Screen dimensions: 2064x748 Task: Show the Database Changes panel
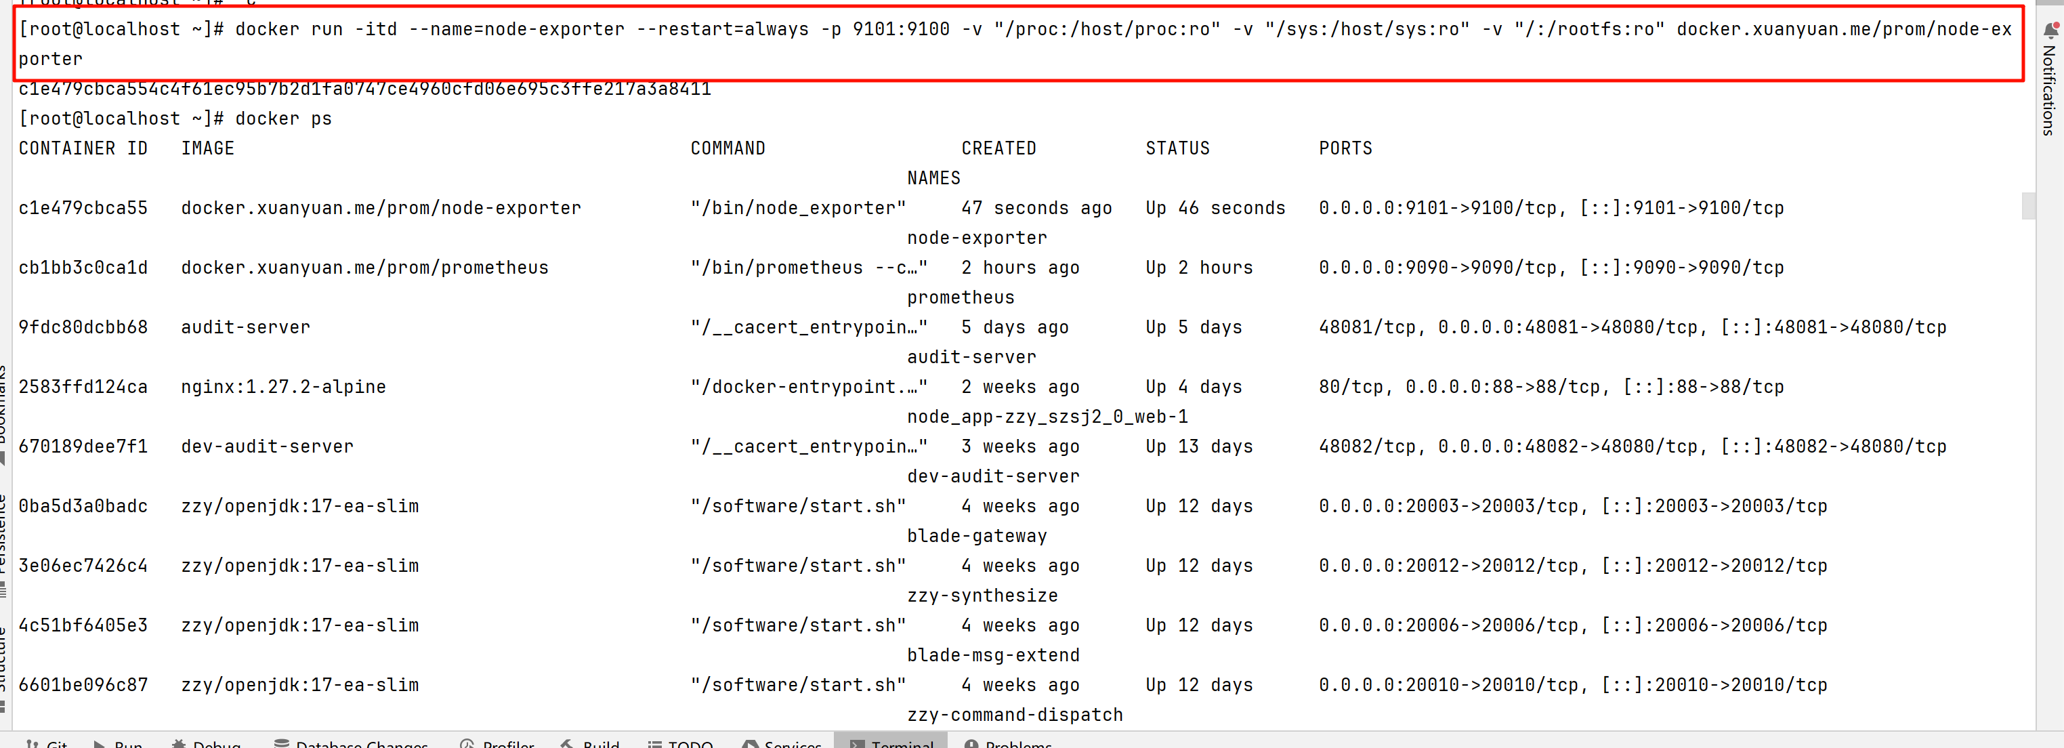(x=351, y=743)
